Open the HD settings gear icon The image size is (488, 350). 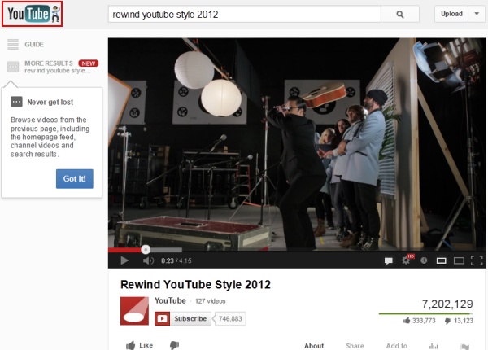click(x=407, y=260)
